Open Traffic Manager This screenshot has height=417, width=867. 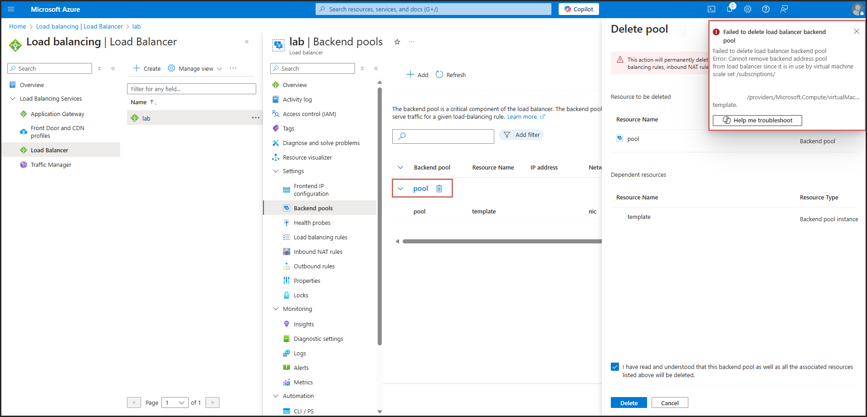pyautogui.click(x=51, y=165)
